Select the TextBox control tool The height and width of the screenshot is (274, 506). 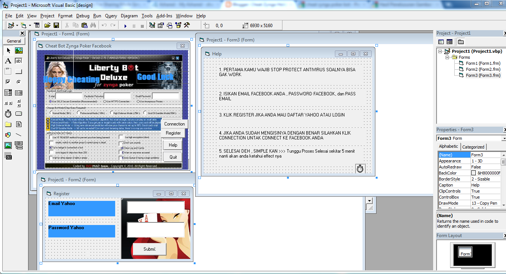(x=19, y=61)
